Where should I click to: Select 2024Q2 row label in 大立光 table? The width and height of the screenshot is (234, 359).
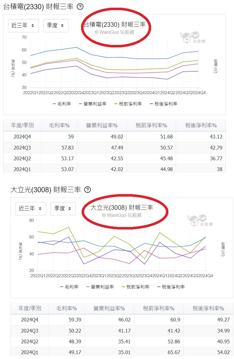[30, 341]
